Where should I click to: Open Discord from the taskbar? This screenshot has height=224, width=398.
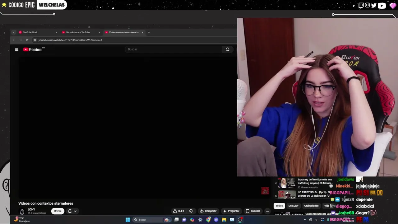coord(216,220)
